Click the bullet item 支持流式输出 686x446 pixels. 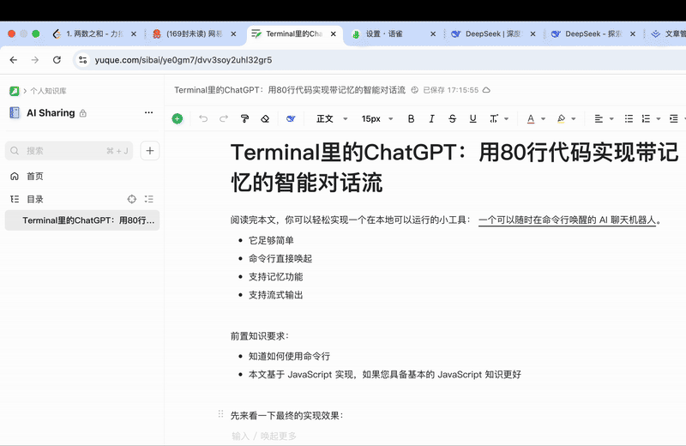[276, 295]
